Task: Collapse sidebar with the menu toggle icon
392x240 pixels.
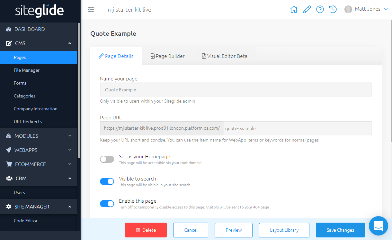Action: point(91,10)
